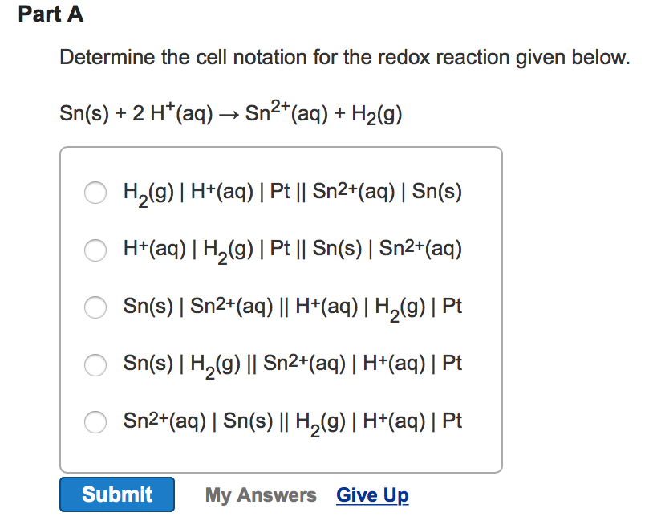Click the Part A heading
This screenshot has width=653, height=525.
[51, 14]
